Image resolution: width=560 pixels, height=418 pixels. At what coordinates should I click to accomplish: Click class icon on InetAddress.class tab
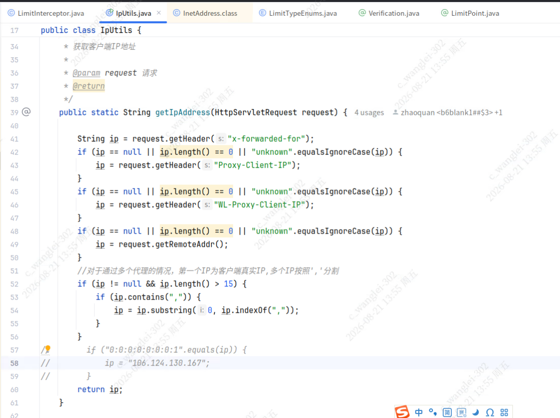pos(177,13)
